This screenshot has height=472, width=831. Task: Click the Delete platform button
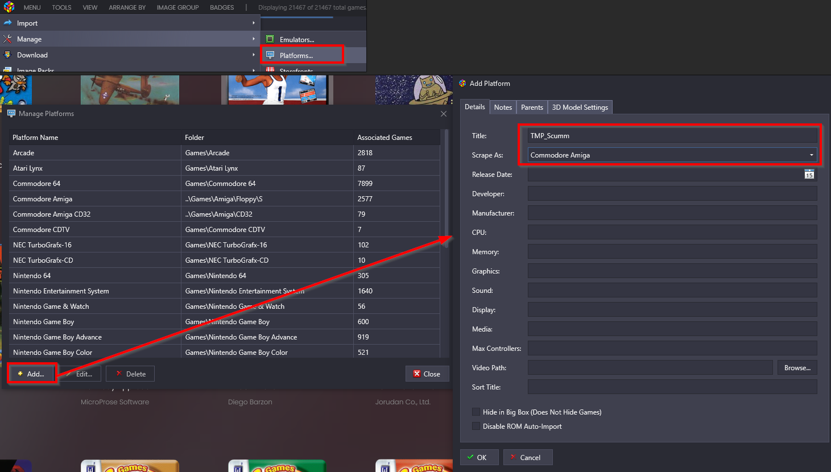[x=130, y=374]
